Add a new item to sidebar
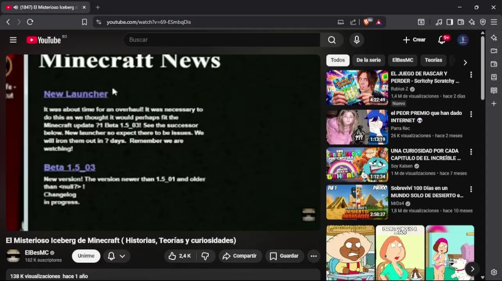Viewport: 502px width, 281px height. pos(494,104)
